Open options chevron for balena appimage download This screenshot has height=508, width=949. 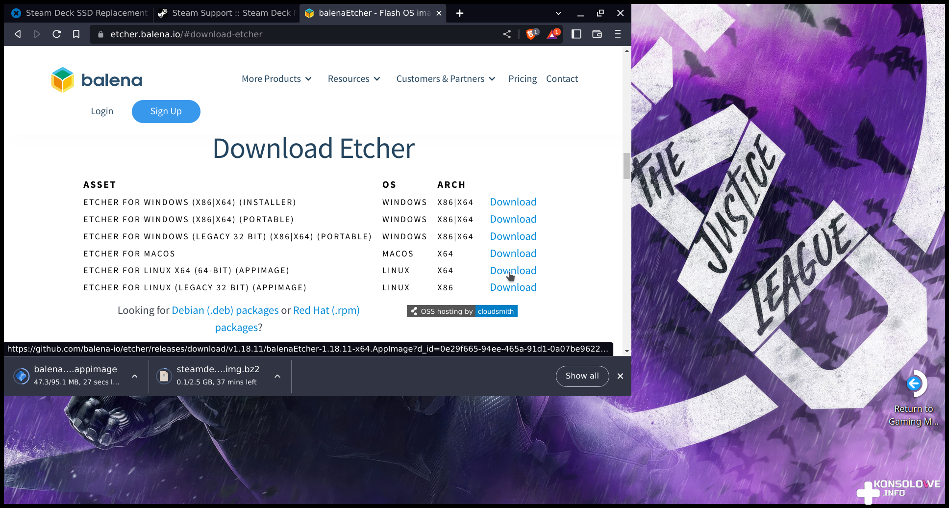tap(135, 376)
